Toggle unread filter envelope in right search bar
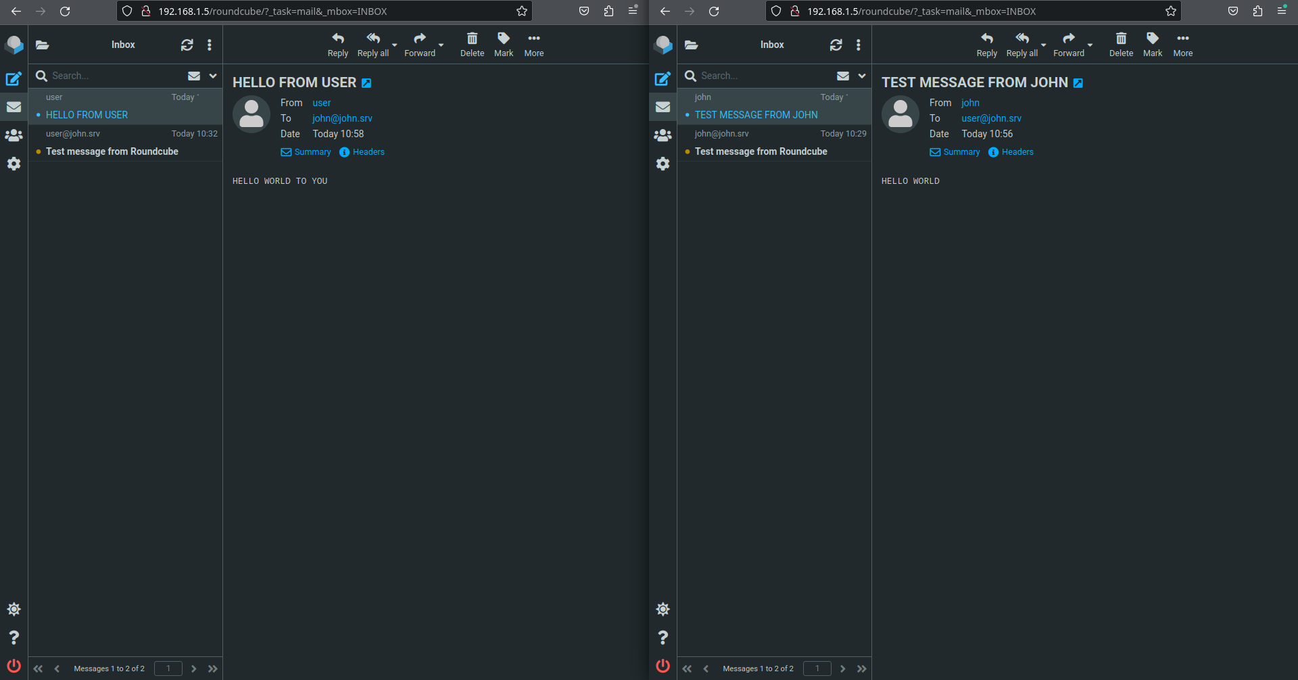 (x=843, y=76)
